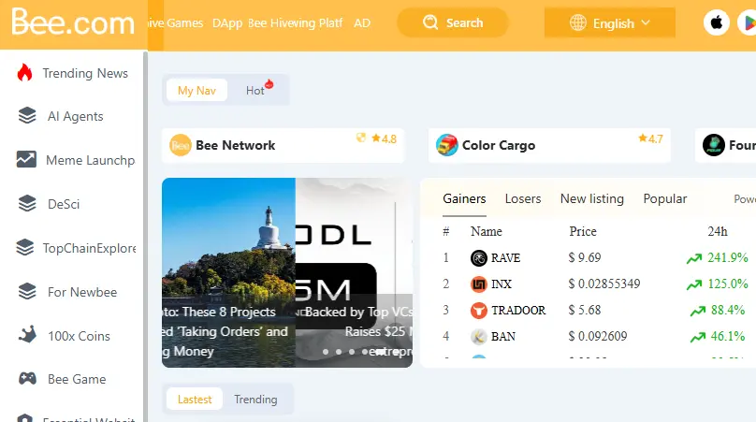Screen dimensions: 756x422
Task: Click the INX 125.0% change value
Action: click(x=728, y=284)
